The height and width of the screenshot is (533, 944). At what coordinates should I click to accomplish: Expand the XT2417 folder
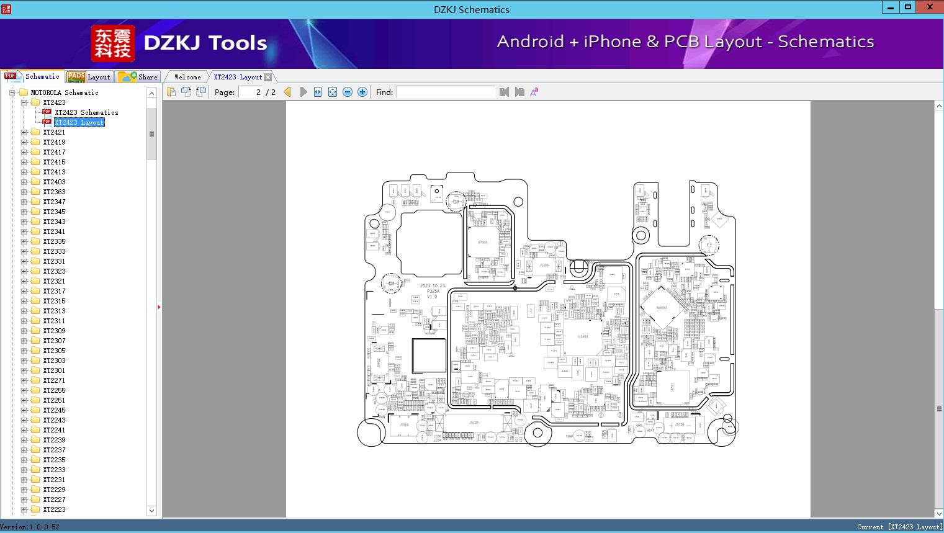(x=24, y=152)
